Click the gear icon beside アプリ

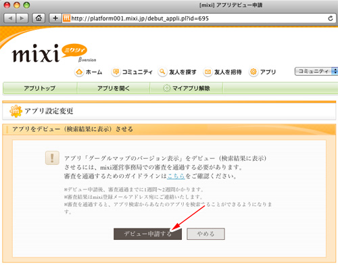point(254,72)
